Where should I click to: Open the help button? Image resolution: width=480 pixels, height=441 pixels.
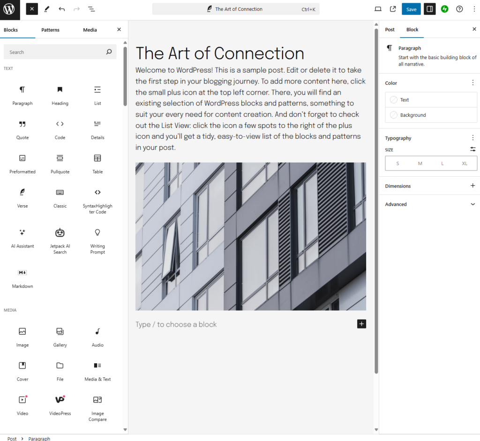pyautogui.click(x=460, y=9)
